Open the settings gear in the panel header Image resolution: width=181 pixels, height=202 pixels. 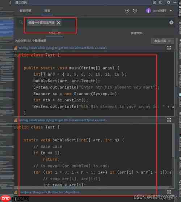168,2
